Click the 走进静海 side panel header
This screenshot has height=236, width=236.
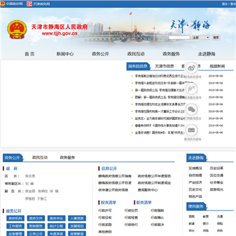click(x=196, y=158)
